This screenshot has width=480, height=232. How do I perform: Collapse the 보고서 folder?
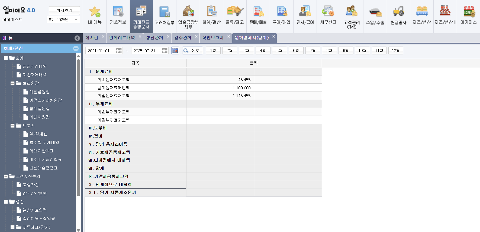(x=12, y=126)
